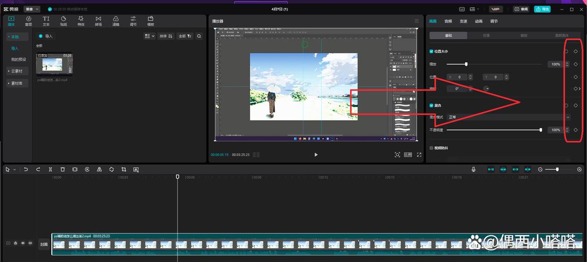The width and height of the screenshot is (587, 262).
Task: Switch to the 动画 (Animation) tab
Action: pos(479,21)
